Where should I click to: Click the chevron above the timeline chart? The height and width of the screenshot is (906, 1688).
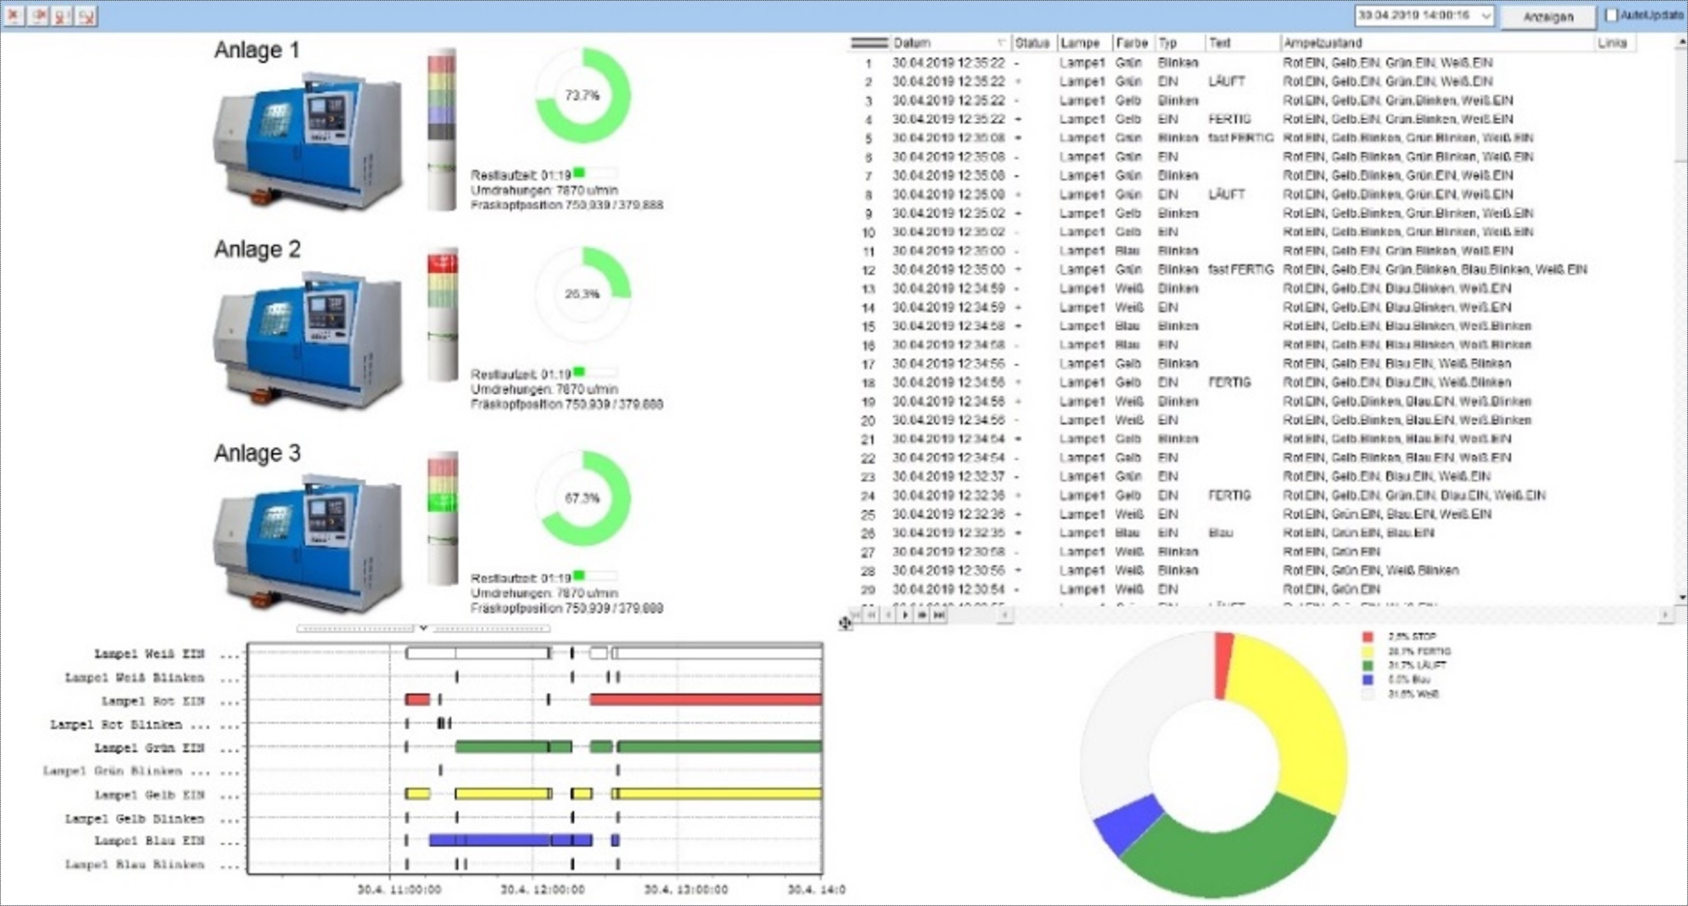424,627
